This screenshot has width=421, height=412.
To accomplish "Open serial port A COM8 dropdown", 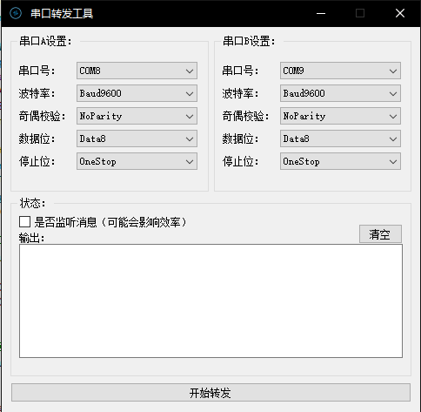I will coord(137,71).
